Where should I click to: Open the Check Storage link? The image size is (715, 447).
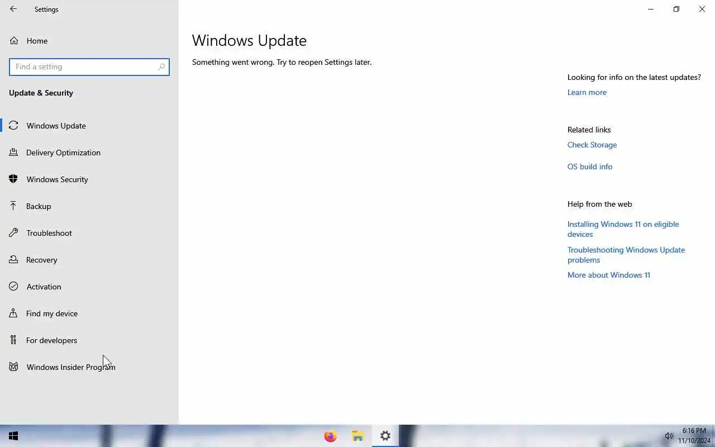pos(592,145)
